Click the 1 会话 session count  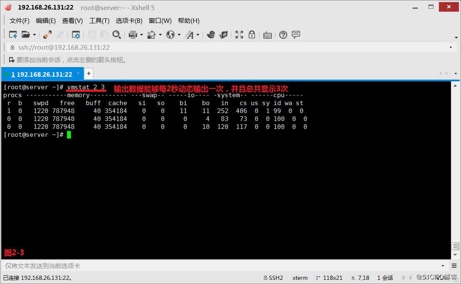[x=385, y=278]
